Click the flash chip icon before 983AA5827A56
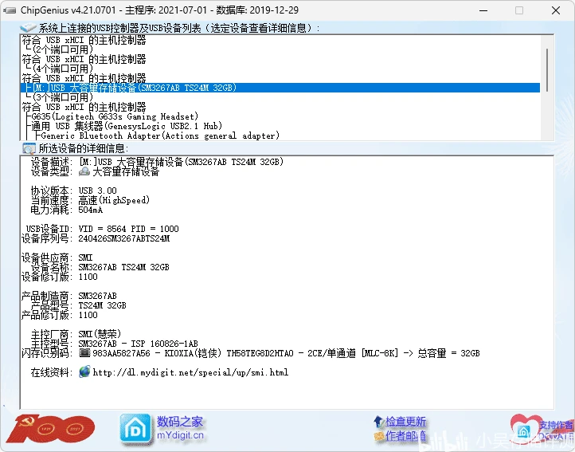Viewport: 575px width, 452px height. click(x=84, y=353)
